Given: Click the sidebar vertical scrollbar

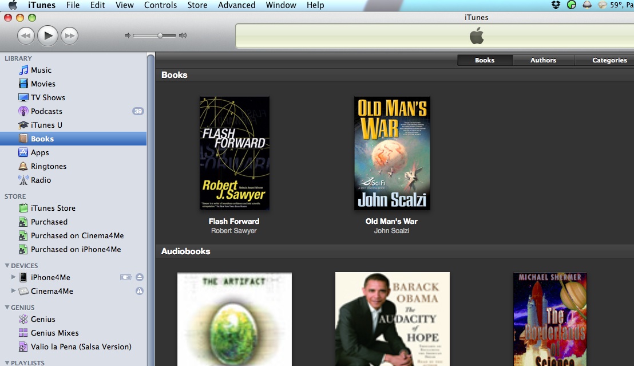Looking at the screenshot, I should 151,209.
